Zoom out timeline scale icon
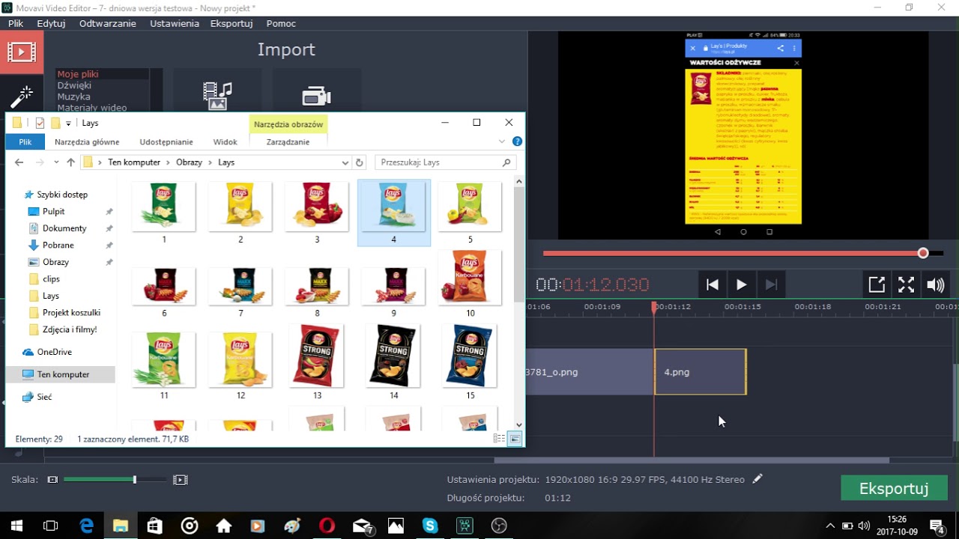This screenshot has width=959, height=539. point(52,479)
